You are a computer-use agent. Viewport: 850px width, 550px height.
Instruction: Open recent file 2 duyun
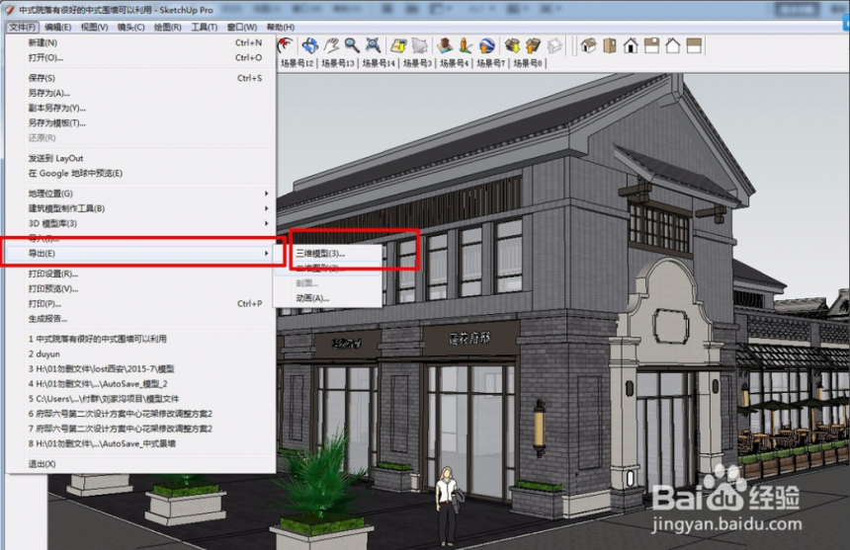click(140, 354)
